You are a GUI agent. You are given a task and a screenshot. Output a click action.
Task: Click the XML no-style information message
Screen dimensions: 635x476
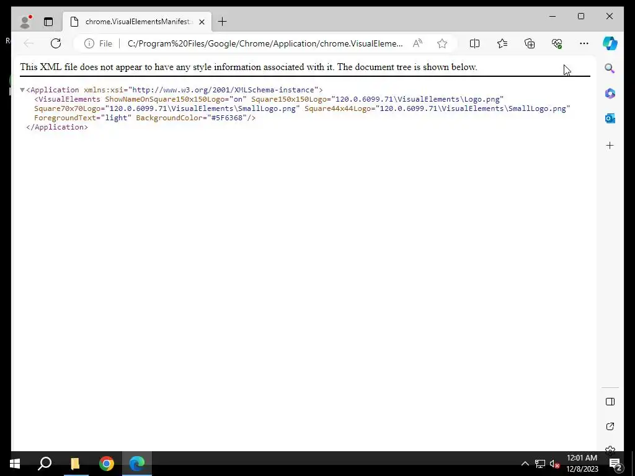249,67
